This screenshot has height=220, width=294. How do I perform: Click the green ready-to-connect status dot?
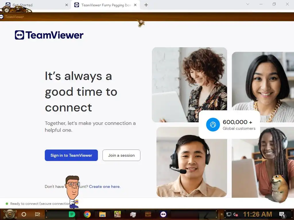(7, 204)
